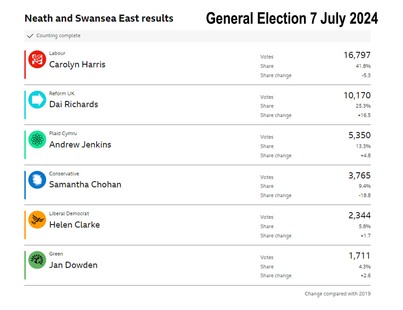Open Samantha Chohan candidate entry
The image size is (403, 310).
85,184
